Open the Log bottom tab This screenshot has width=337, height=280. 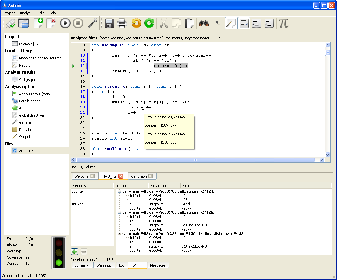tap(122, 265)
